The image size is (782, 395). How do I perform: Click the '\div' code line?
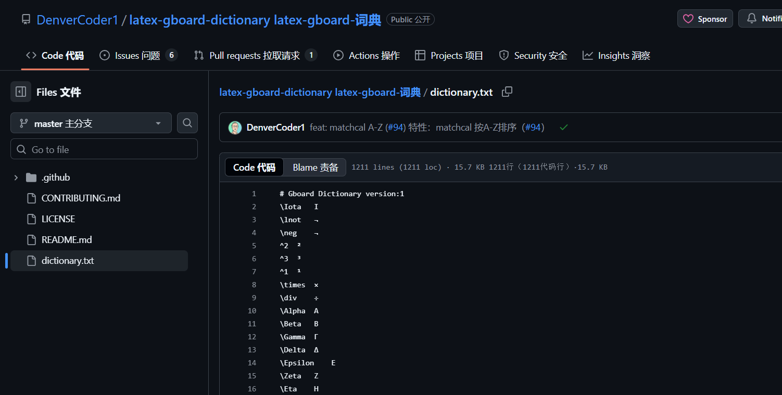point(299,298)
